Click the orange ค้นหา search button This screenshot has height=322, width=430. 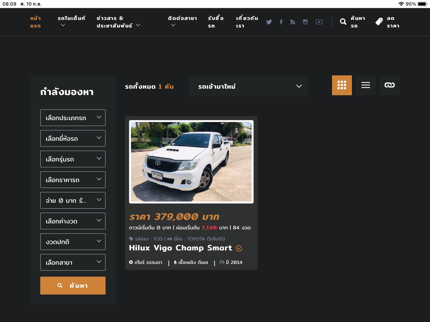point(73,285)
